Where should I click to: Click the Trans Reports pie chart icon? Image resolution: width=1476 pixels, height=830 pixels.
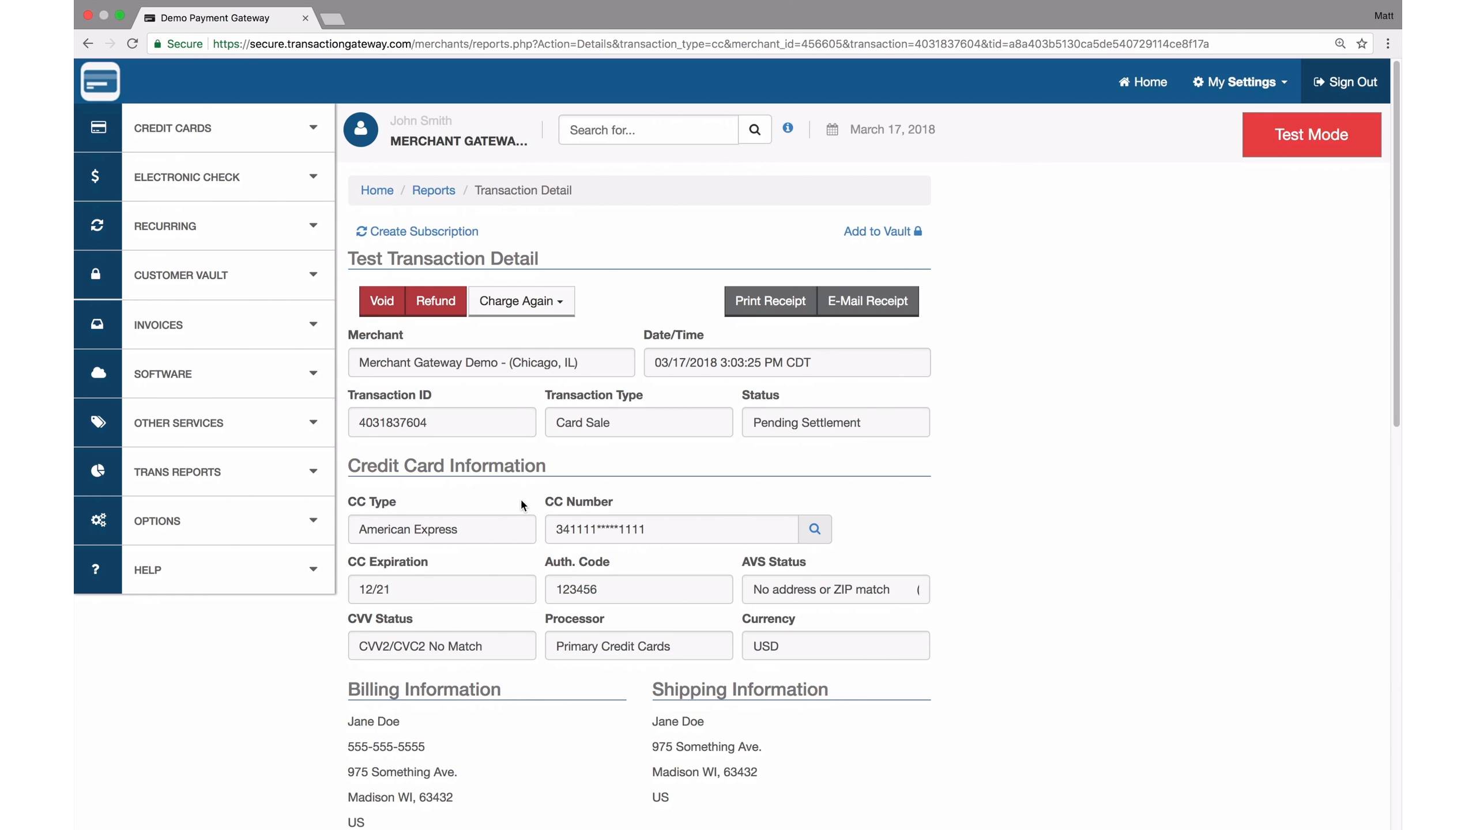click(98, 471)
